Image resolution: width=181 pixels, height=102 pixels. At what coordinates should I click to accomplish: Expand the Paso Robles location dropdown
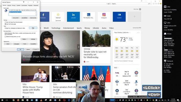pos(130,33)
